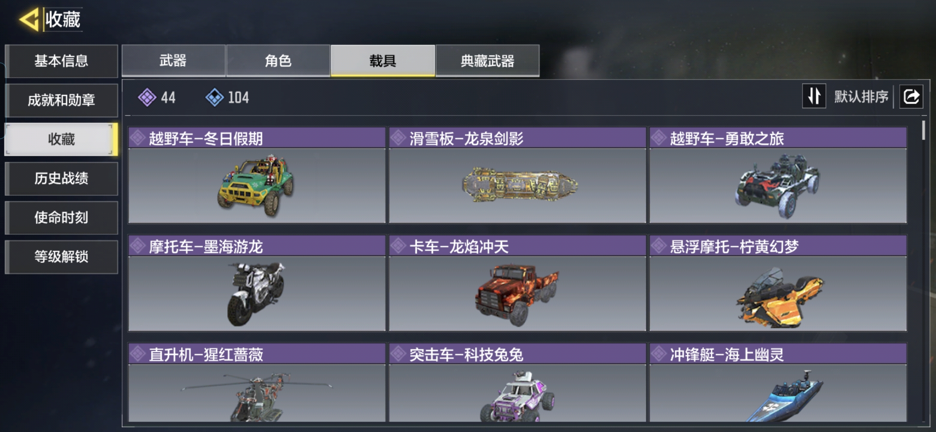Open the 使命时刻 sidebar section
This screenshot has height=432, width=936.
click(62, 218)
